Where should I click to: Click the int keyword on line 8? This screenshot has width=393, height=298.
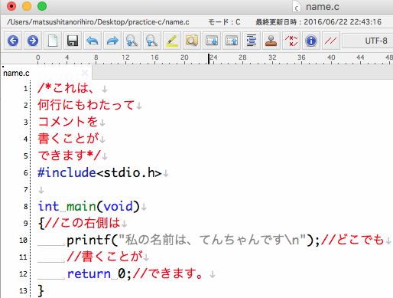click(48, 206)
